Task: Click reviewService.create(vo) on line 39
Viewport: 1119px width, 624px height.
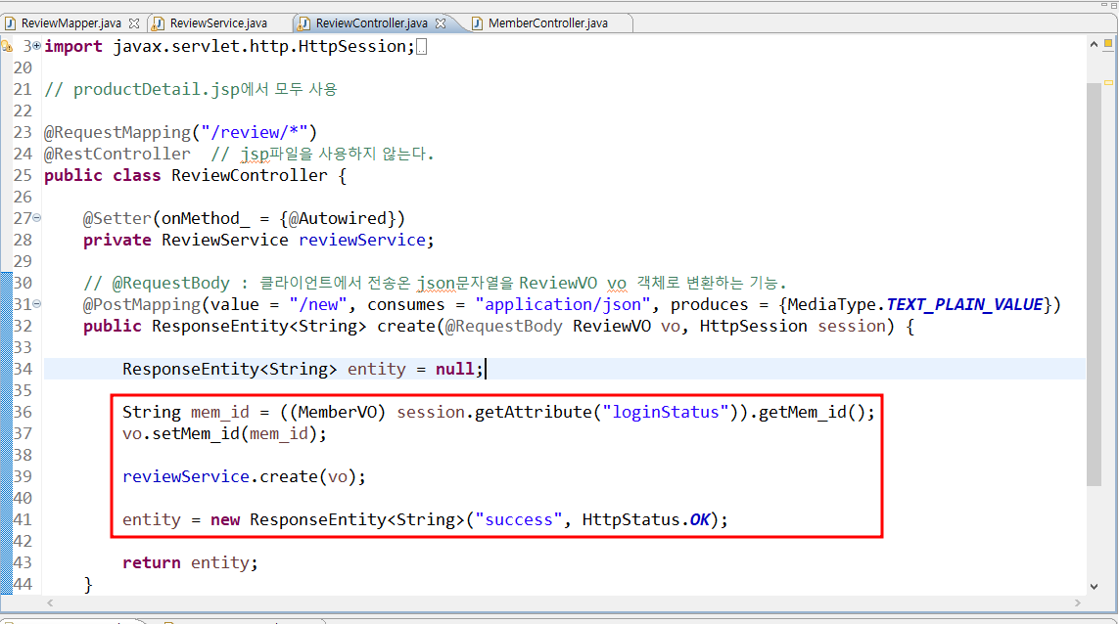Action: pos(238,476)
